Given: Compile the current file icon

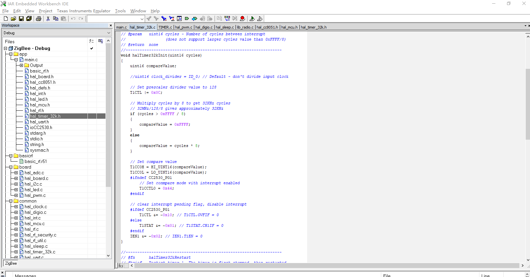Looking at the screenshot, I should 219,19.
